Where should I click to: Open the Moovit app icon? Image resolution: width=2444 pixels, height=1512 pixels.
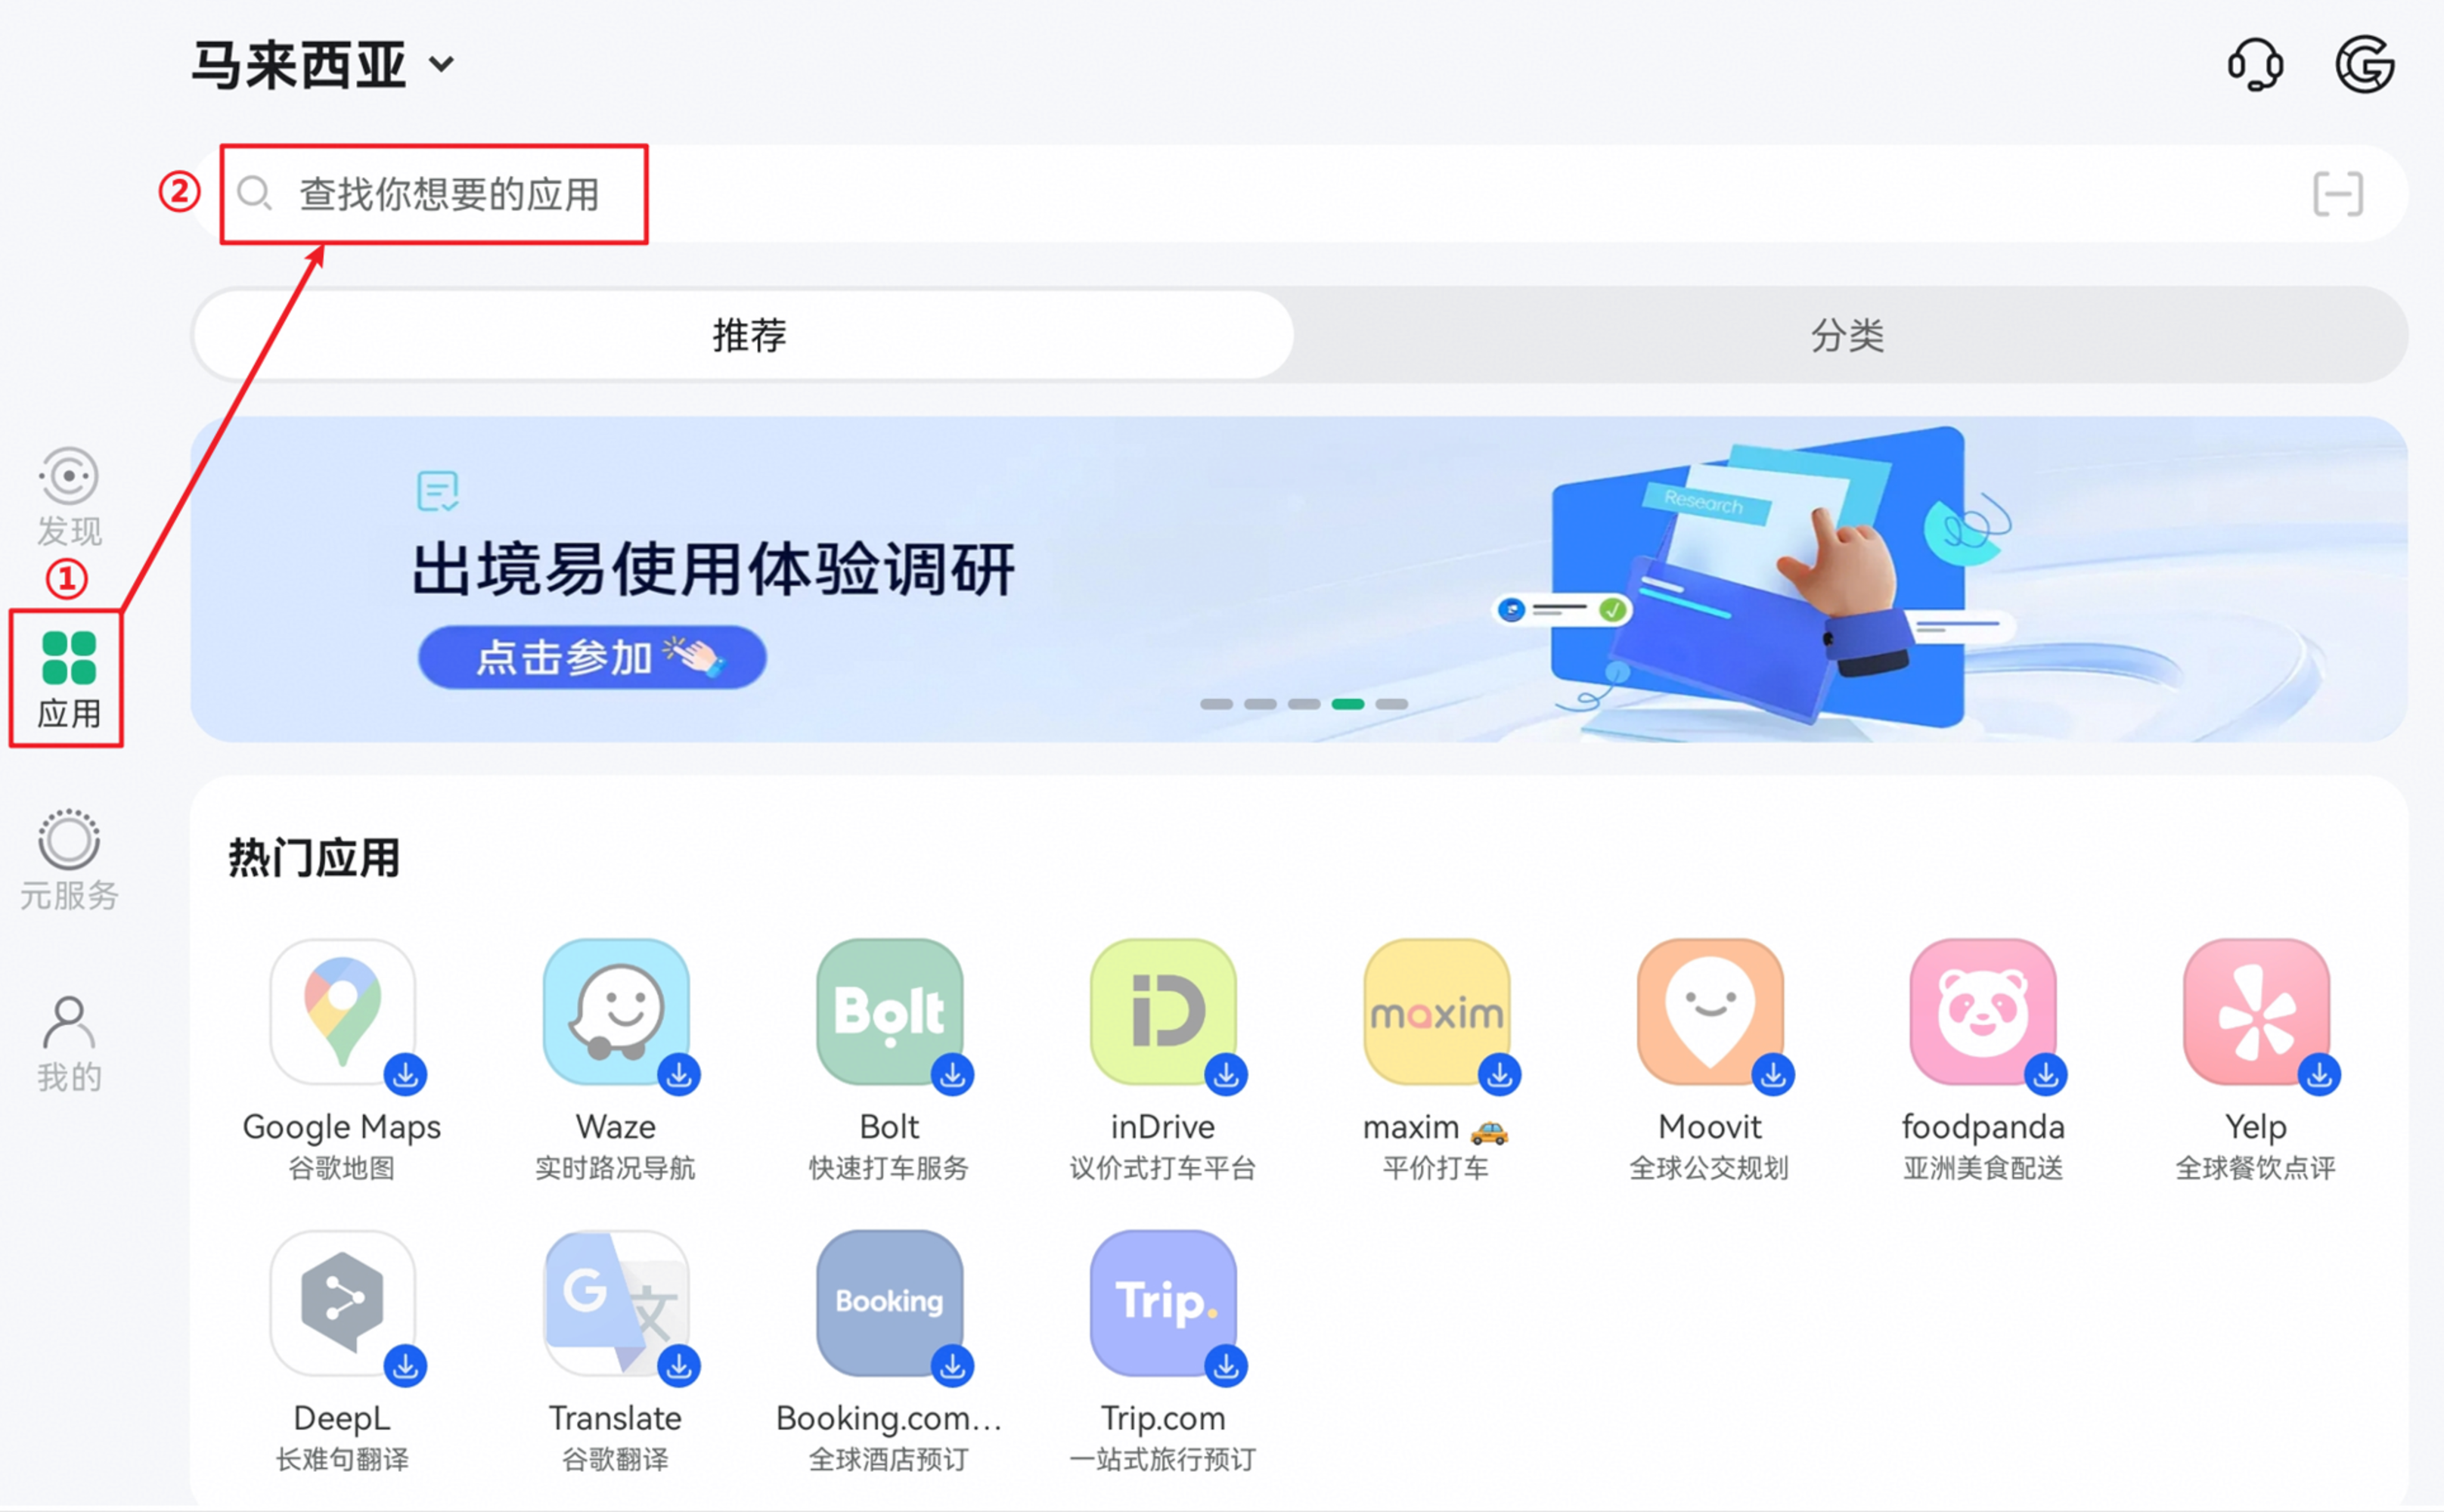(x=1710, y=1011)
